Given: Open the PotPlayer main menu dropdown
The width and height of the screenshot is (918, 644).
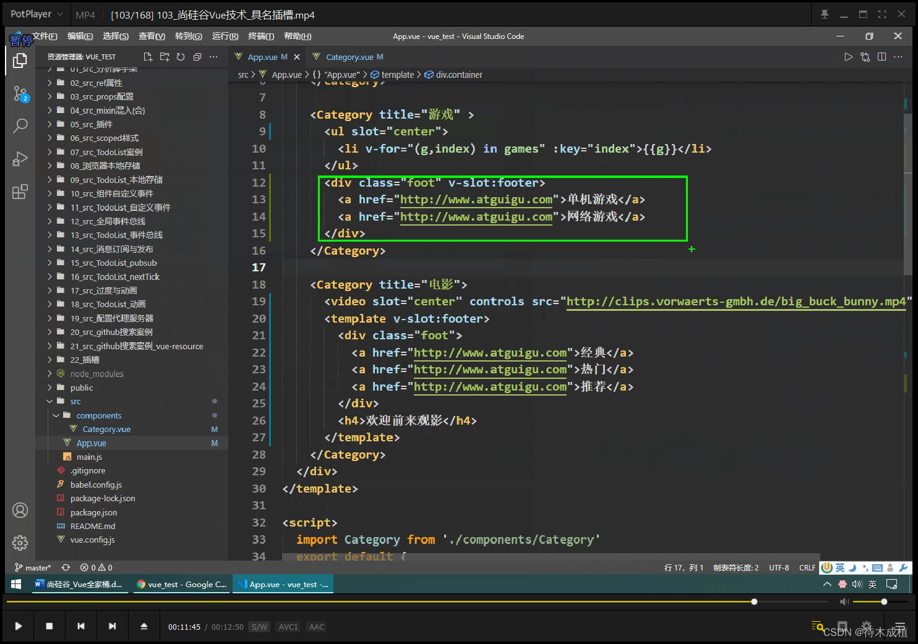Looking at the screenshot, I should [36, 14].
